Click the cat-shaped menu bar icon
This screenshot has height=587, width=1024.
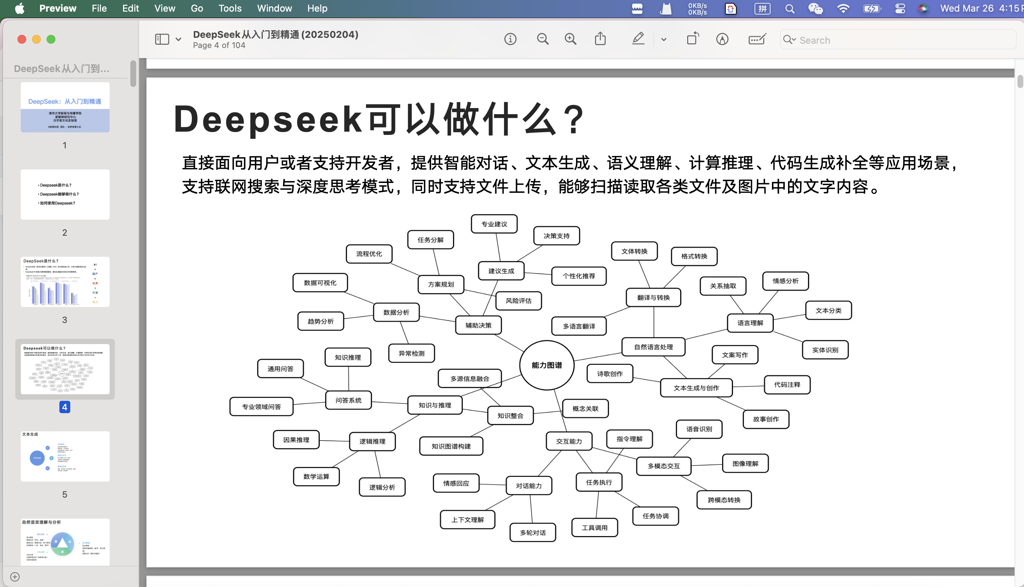point(666,9)
